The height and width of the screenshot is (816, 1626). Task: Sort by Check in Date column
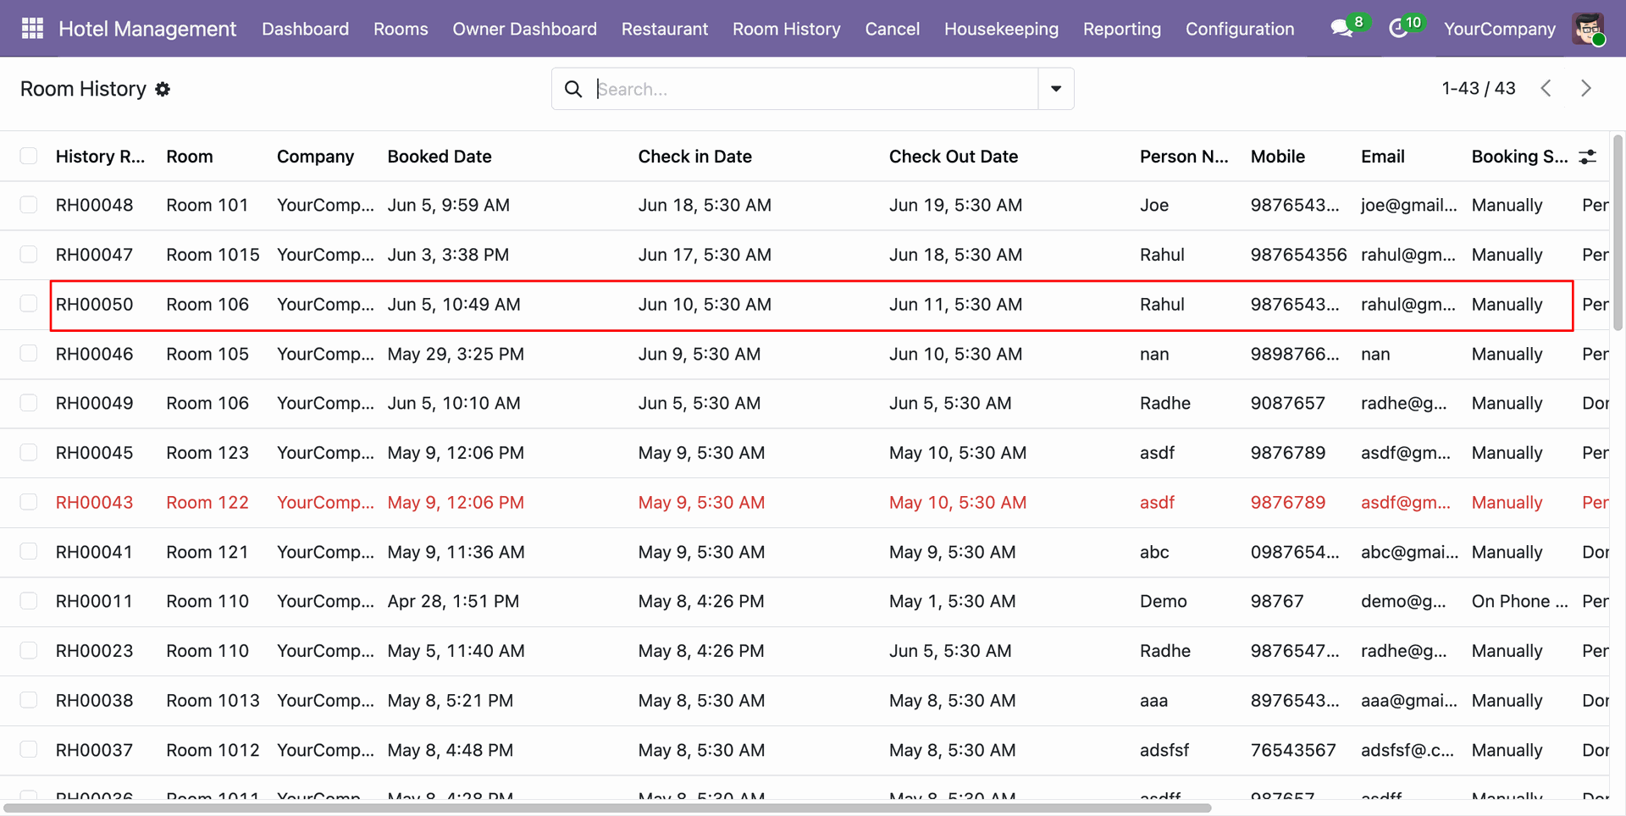pyautogui.click(x=694, y=157)
